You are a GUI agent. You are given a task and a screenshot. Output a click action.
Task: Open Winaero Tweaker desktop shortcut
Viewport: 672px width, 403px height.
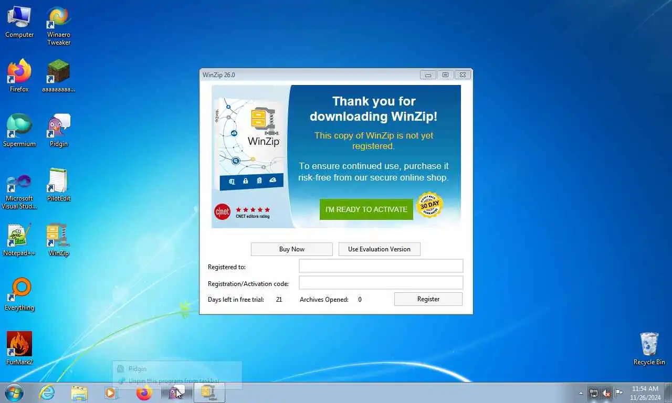pyautogui.click(x=59, y=26)
